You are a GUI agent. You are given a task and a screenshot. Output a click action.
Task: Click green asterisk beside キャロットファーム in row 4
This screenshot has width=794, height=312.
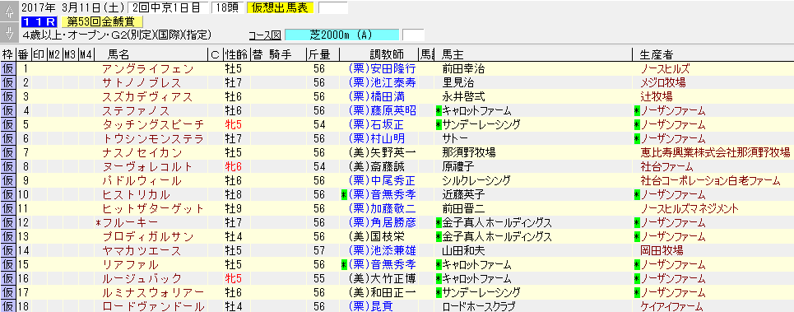[x=439, y=111]
